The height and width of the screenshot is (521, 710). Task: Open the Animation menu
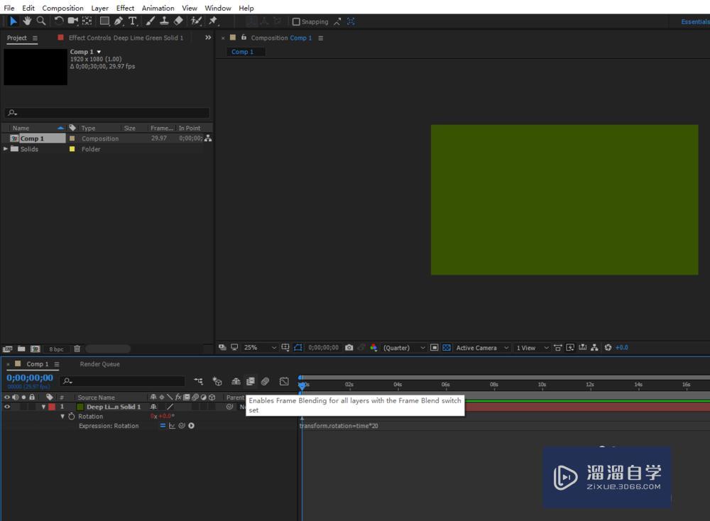tap(158, 8)
